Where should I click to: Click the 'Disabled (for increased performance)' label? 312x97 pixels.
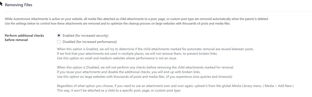point(89,42)
